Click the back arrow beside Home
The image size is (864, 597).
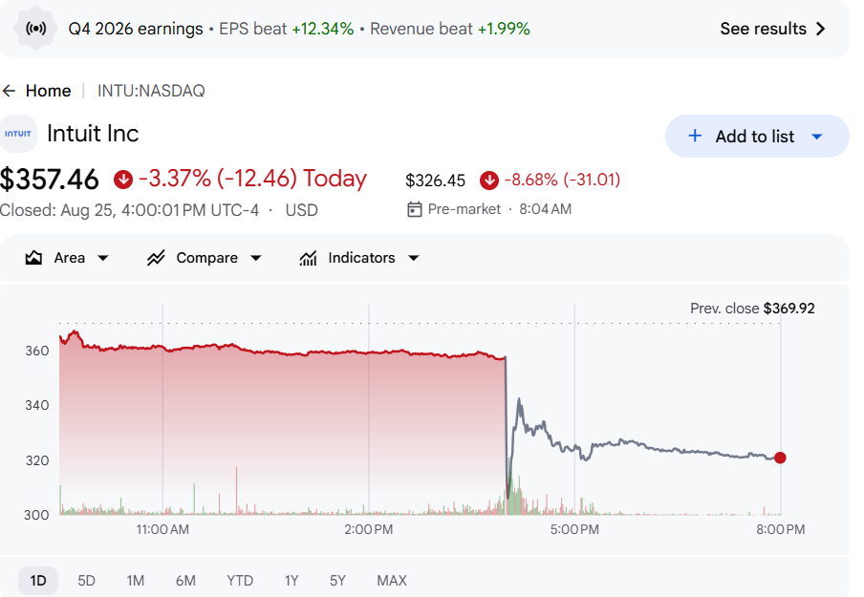pyautogui.click(x=9, y=91)
